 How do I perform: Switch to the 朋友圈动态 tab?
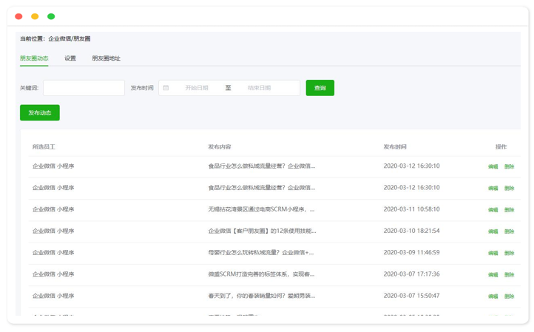pos(34,58)
